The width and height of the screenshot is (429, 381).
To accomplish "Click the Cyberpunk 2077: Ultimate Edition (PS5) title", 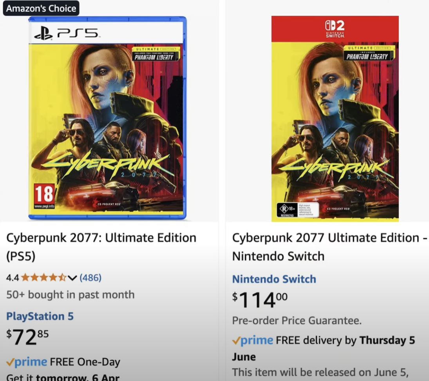I will point(101,247).
